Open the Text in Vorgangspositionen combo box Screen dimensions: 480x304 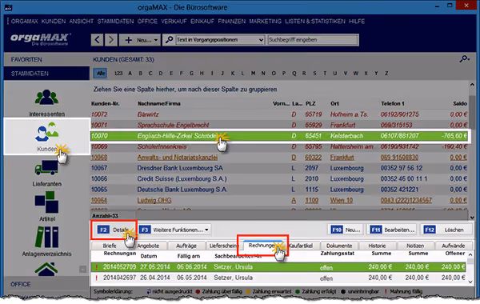pyautogui.click(x=220, y=40)
